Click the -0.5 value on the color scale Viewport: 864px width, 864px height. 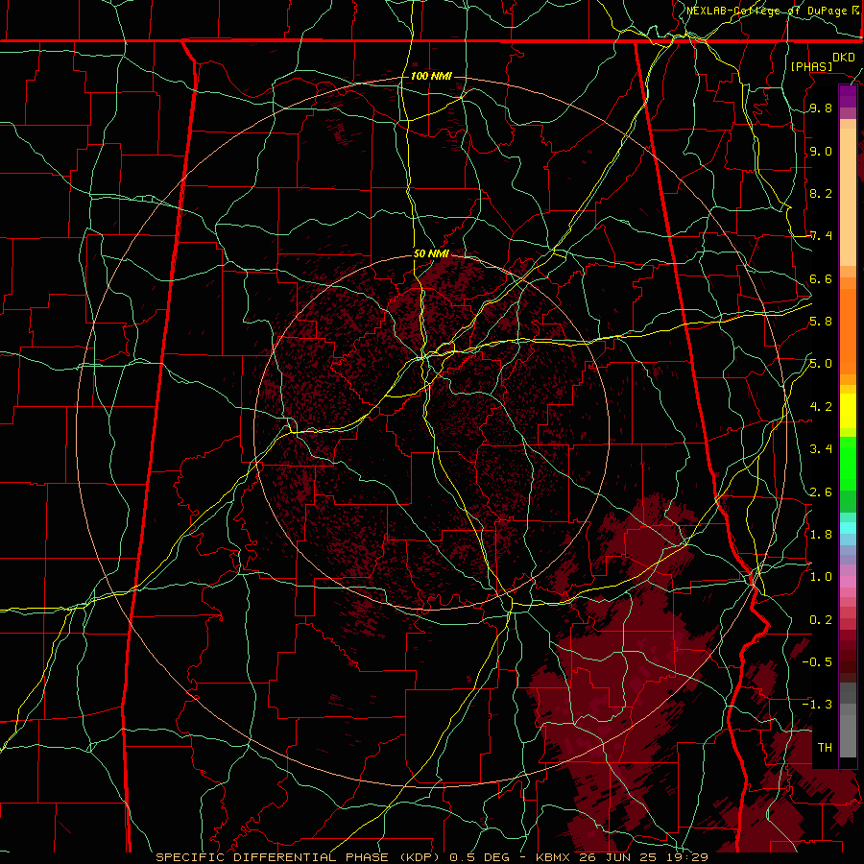[x=817, y=662]
